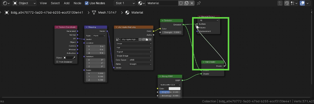Edit Scale Y value in Mapping
Image resolution: width=314 pixels, height=104 pixels.
click(x=96, y=76)
